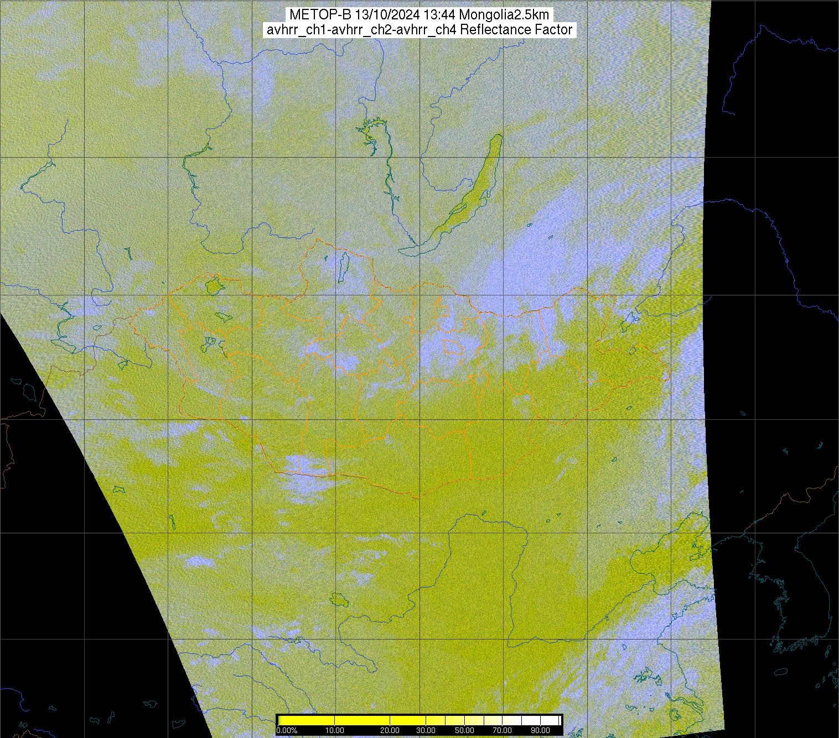Click the 30.00 colorbar label
839x738 pixels.
(426, 731)
